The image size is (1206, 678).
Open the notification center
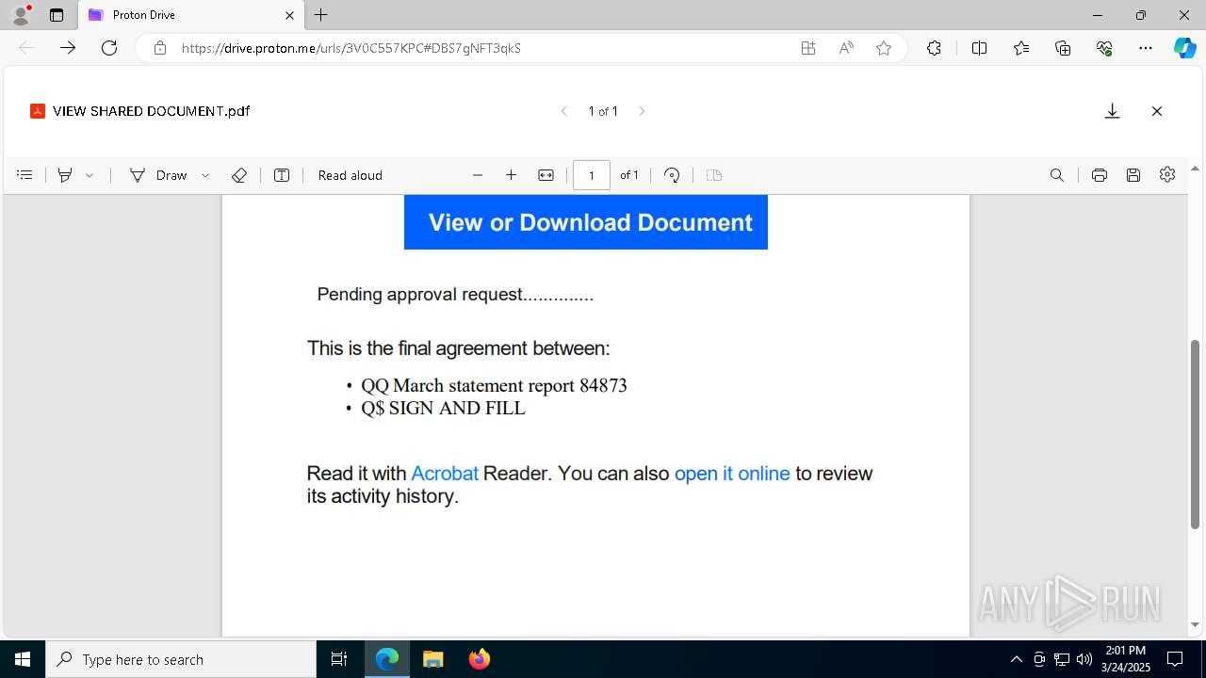(1175, 659)
